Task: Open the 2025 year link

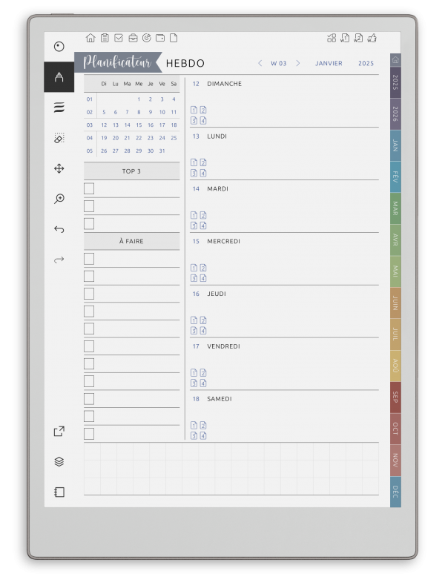Action: (366, 63)
